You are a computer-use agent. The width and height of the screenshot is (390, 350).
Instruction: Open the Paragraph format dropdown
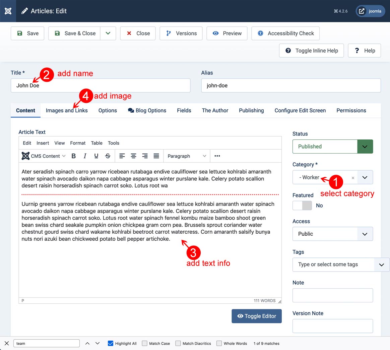[187, 156]
